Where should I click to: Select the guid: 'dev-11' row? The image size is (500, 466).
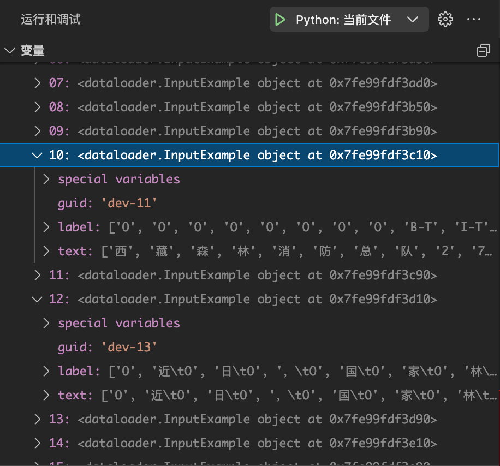point(250,204)
